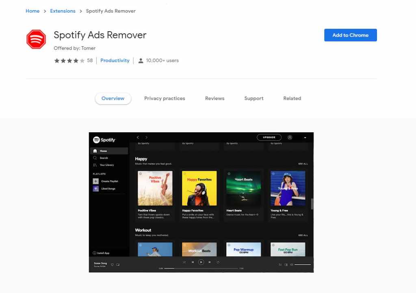416x293 pixels.
Task: Open the Fast Pop Run playlist cover
Action: click(288, 249)
